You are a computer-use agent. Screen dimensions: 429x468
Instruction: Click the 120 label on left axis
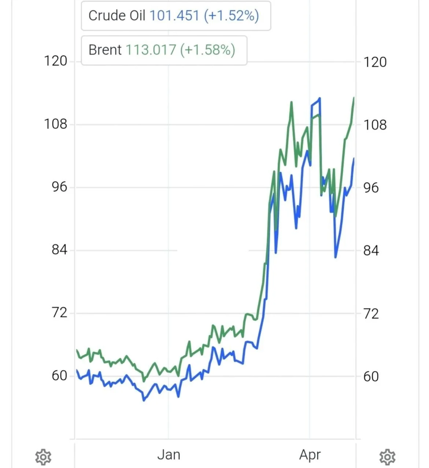coord(56,61)
